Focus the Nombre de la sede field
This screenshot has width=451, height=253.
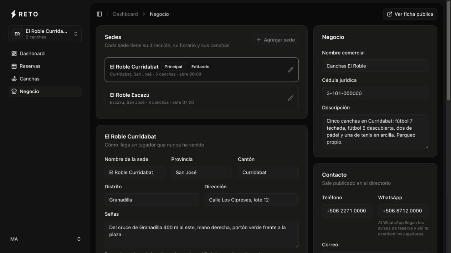pyautogui.click(x=135, y=172)
